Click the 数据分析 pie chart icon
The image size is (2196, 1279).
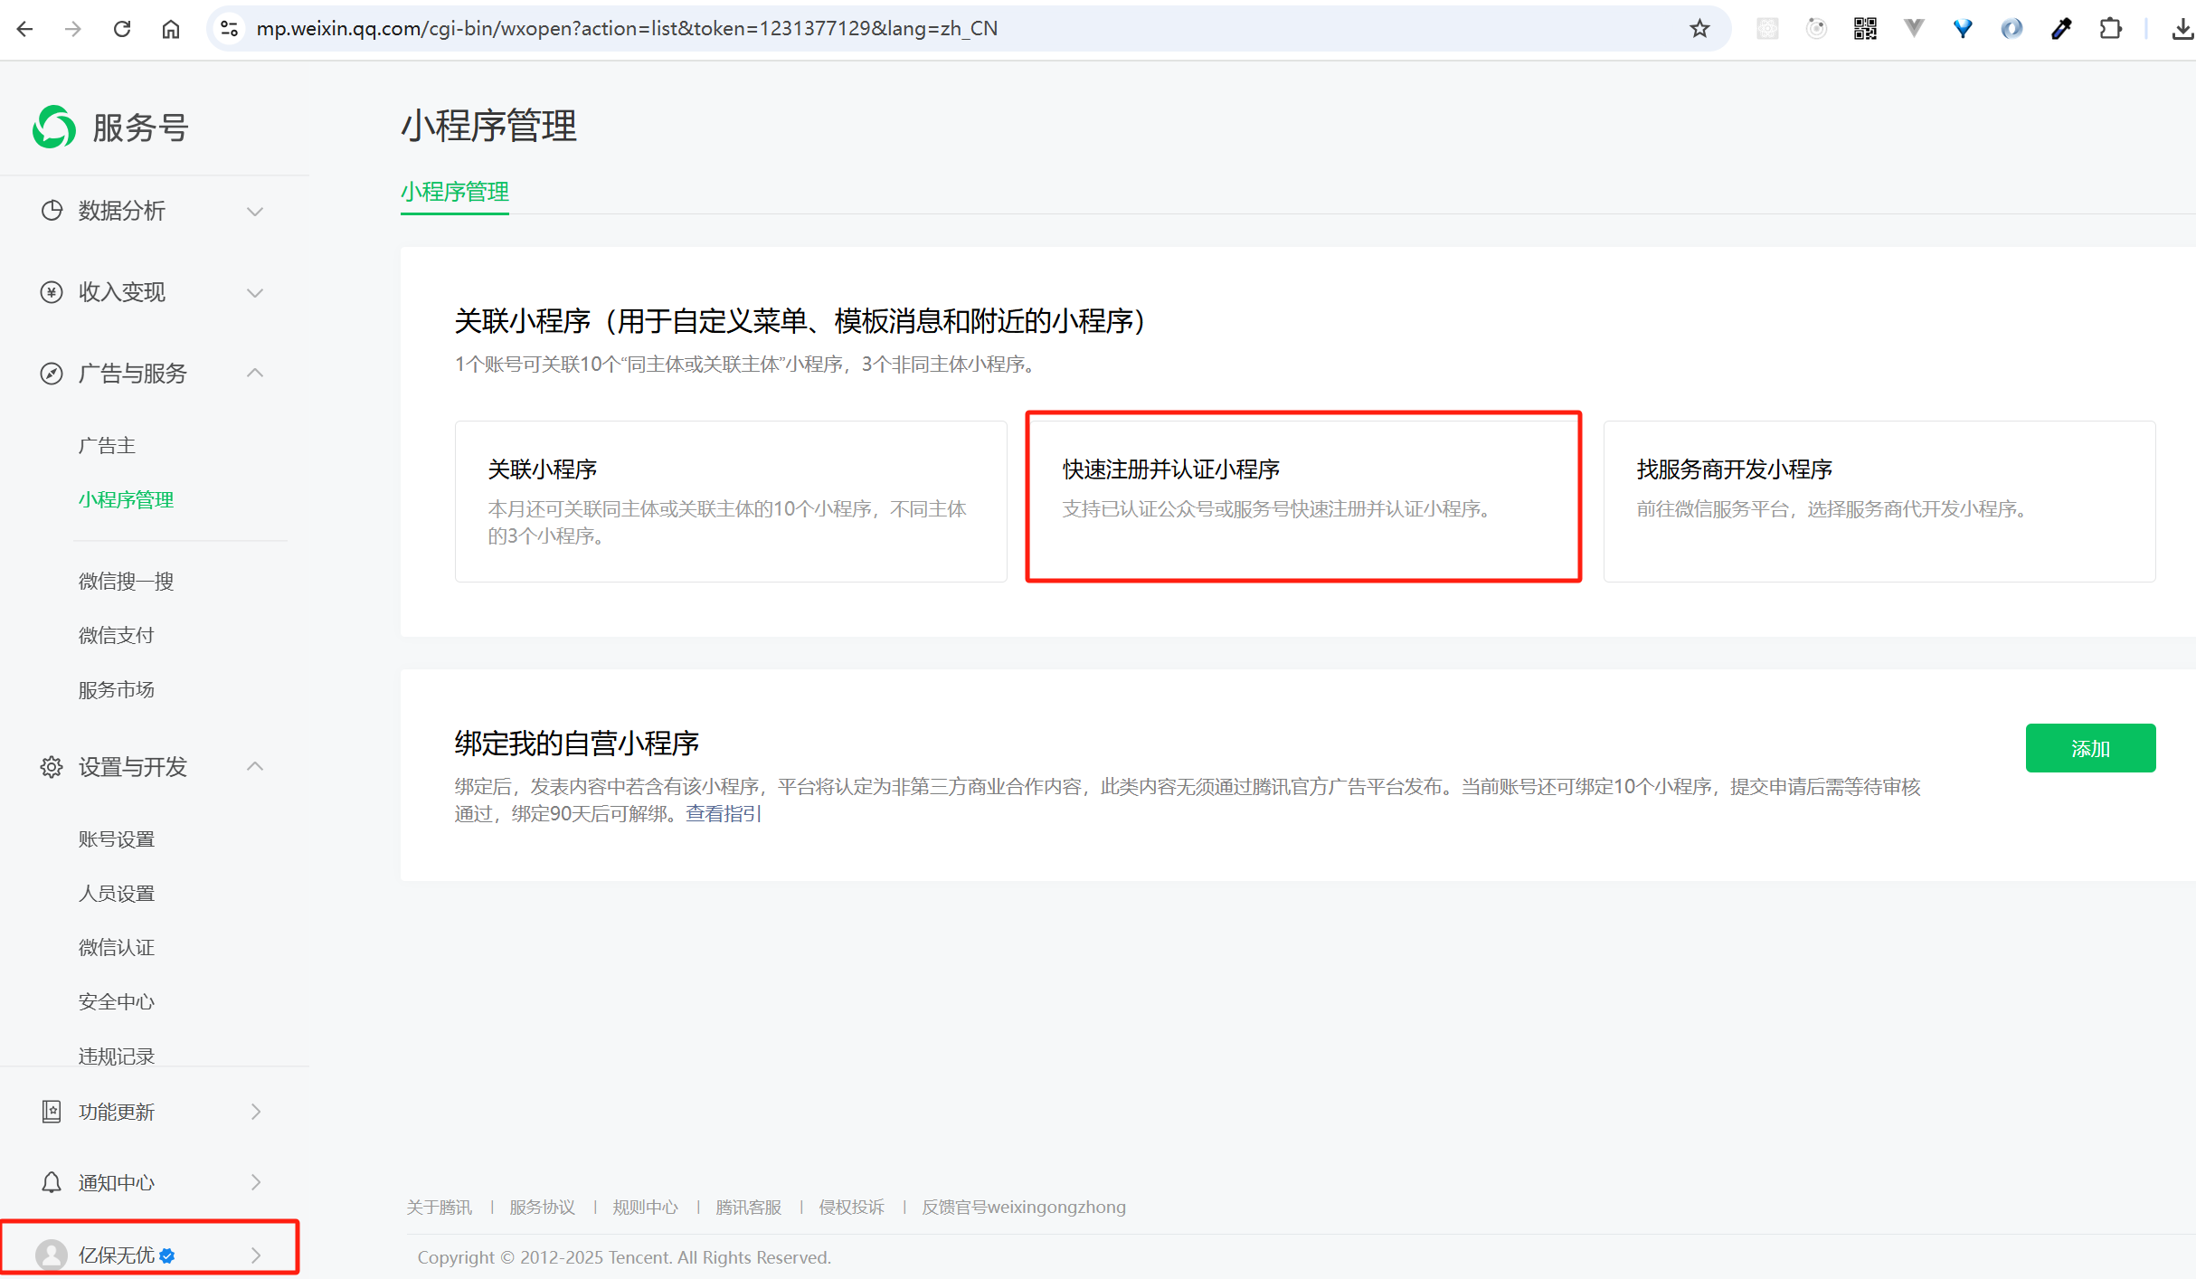pyautogui.click(x=52, y=211)
